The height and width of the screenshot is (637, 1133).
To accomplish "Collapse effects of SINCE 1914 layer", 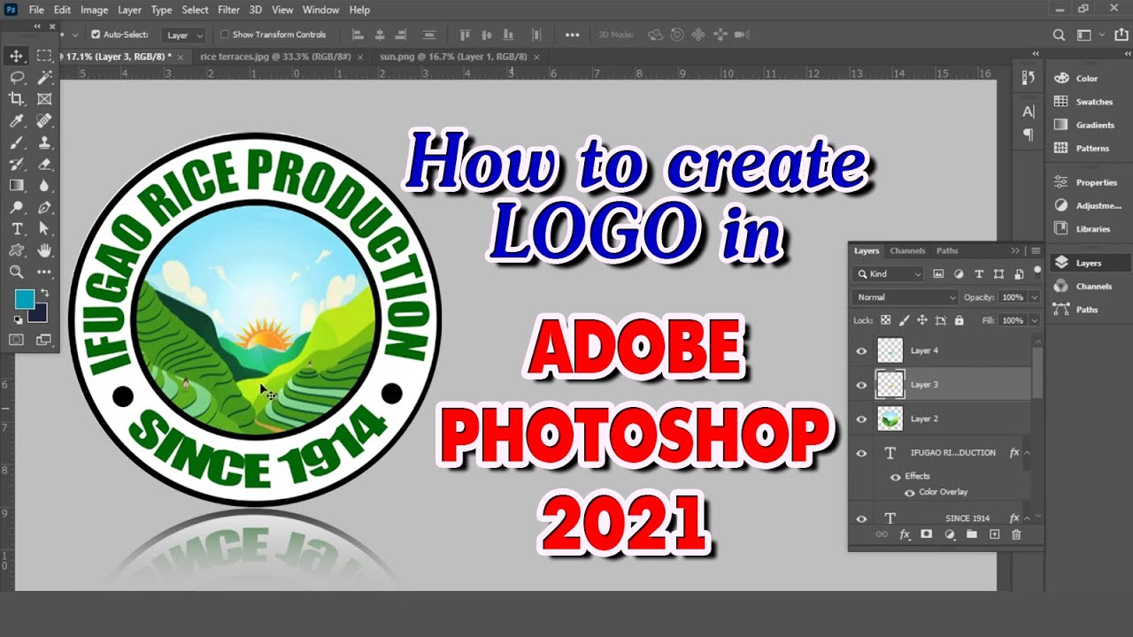I will coord(1027,518).
